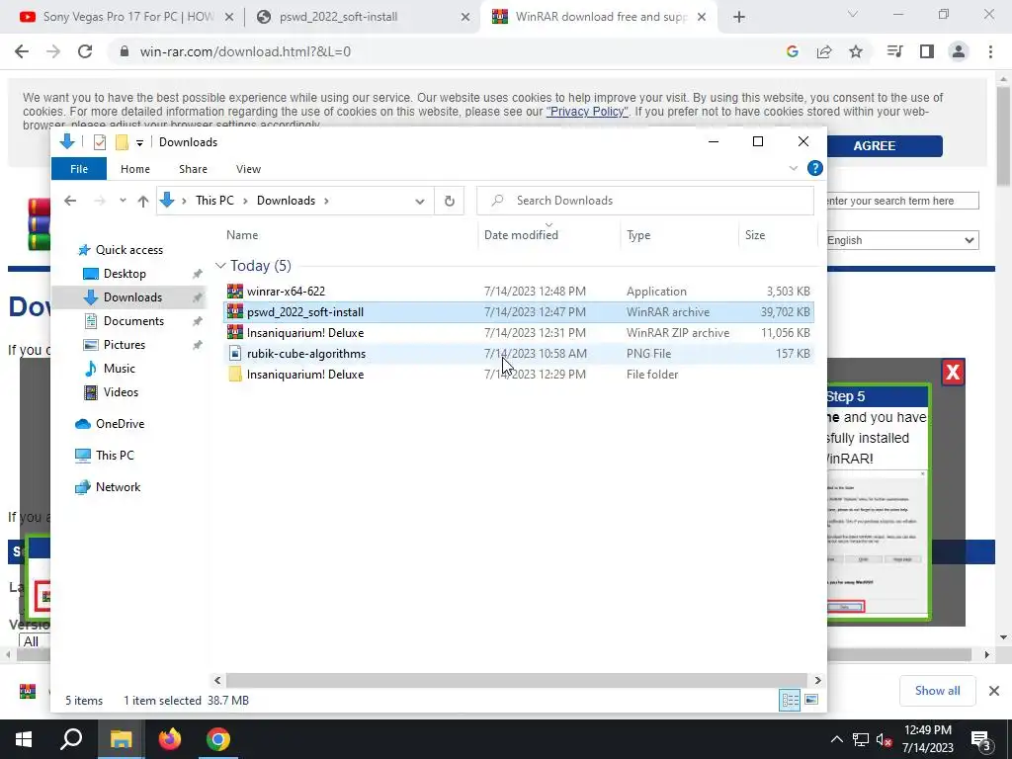Bookmark this page with star icon
This screenshot has width=1012, height=759.
click(856, 51)
